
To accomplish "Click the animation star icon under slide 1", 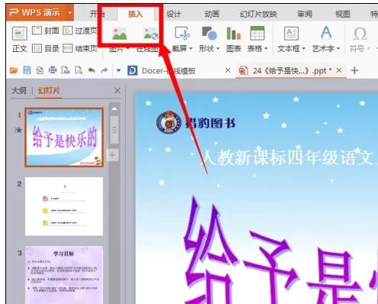I will click(18, 131).
